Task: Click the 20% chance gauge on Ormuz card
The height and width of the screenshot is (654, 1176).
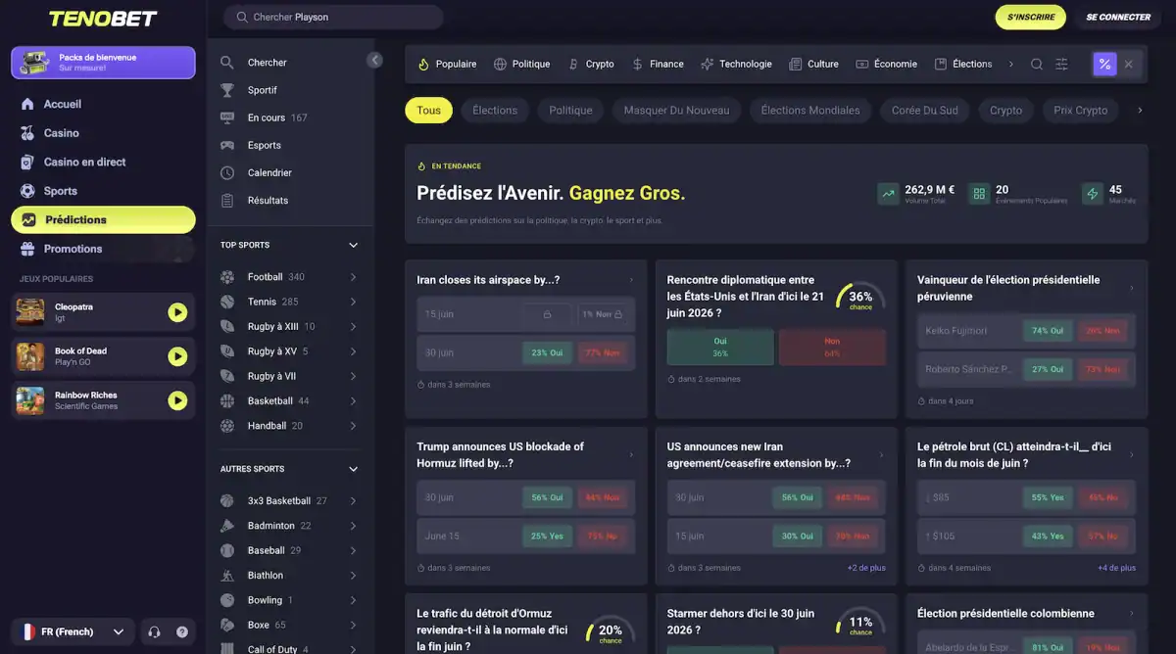Action: 611,632
